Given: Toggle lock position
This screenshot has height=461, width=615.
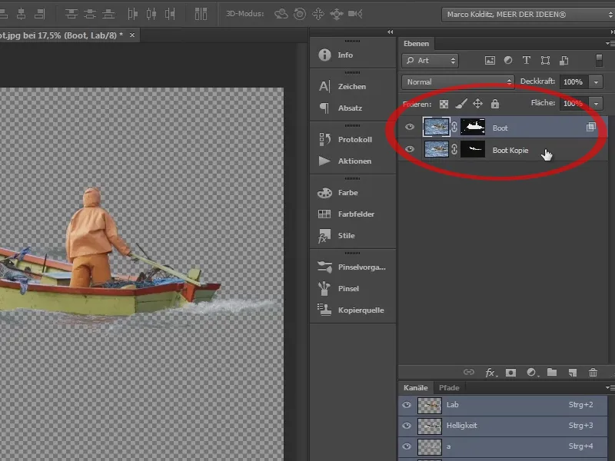Looking at the screenshot, I should 477,104.
